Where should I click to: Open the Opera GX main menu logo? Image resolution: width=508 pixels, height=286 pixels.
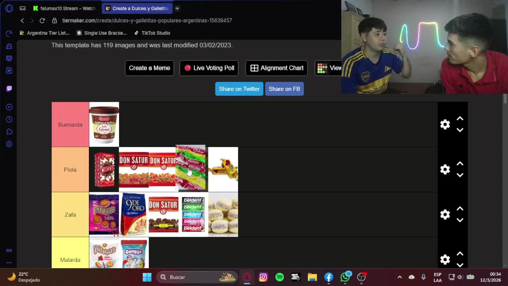point(9,8)
